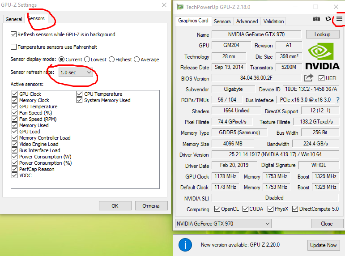Image resolution: width=345 pixels, height=256 pixels.
Task: Uncheck Fan Speed (RPM) sensor
Action: click(14, 119)
